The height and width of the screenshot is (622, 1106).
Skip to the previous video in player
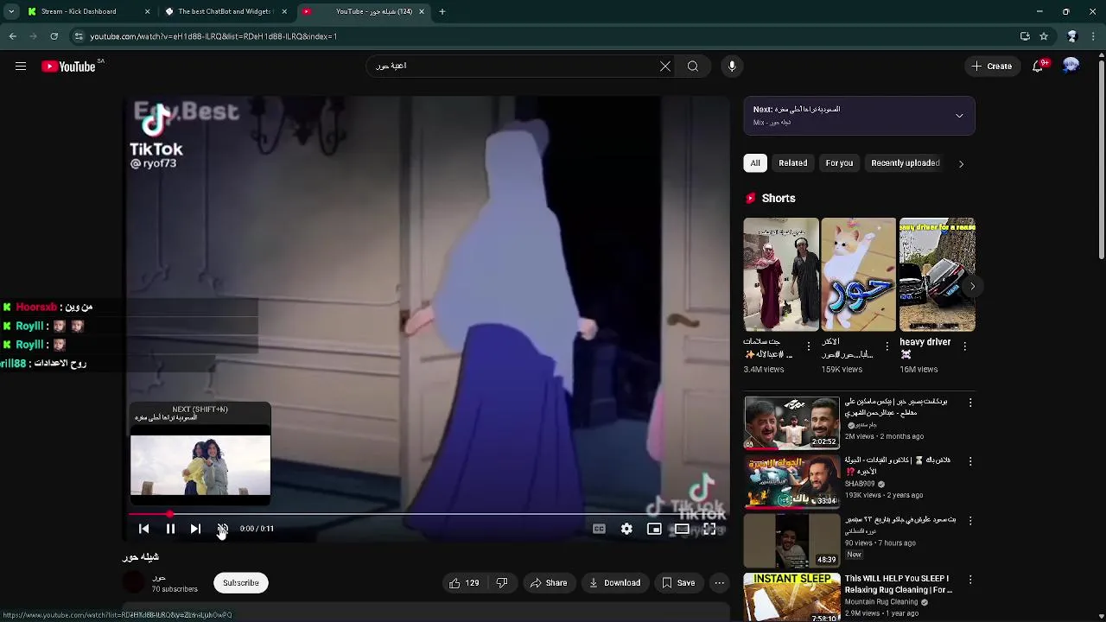143,529
